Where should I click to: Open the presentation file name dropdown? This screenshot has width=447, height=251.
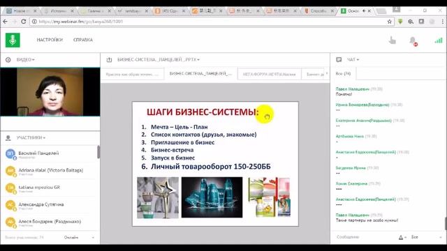(159, 59)
